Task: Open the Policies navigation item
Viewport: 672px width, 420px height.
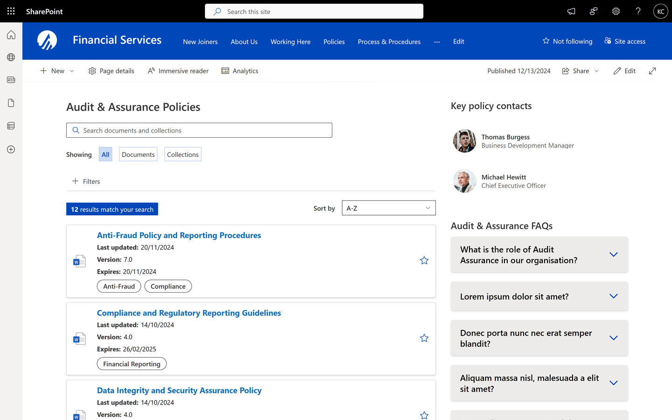Action: (x=334, y=42)
